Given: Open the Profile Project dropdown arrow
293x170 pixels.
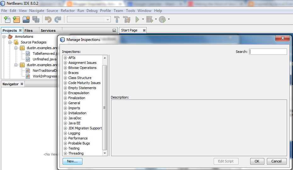Looking at the screenshot, I should pyautogui.click(x=169, y=19).
